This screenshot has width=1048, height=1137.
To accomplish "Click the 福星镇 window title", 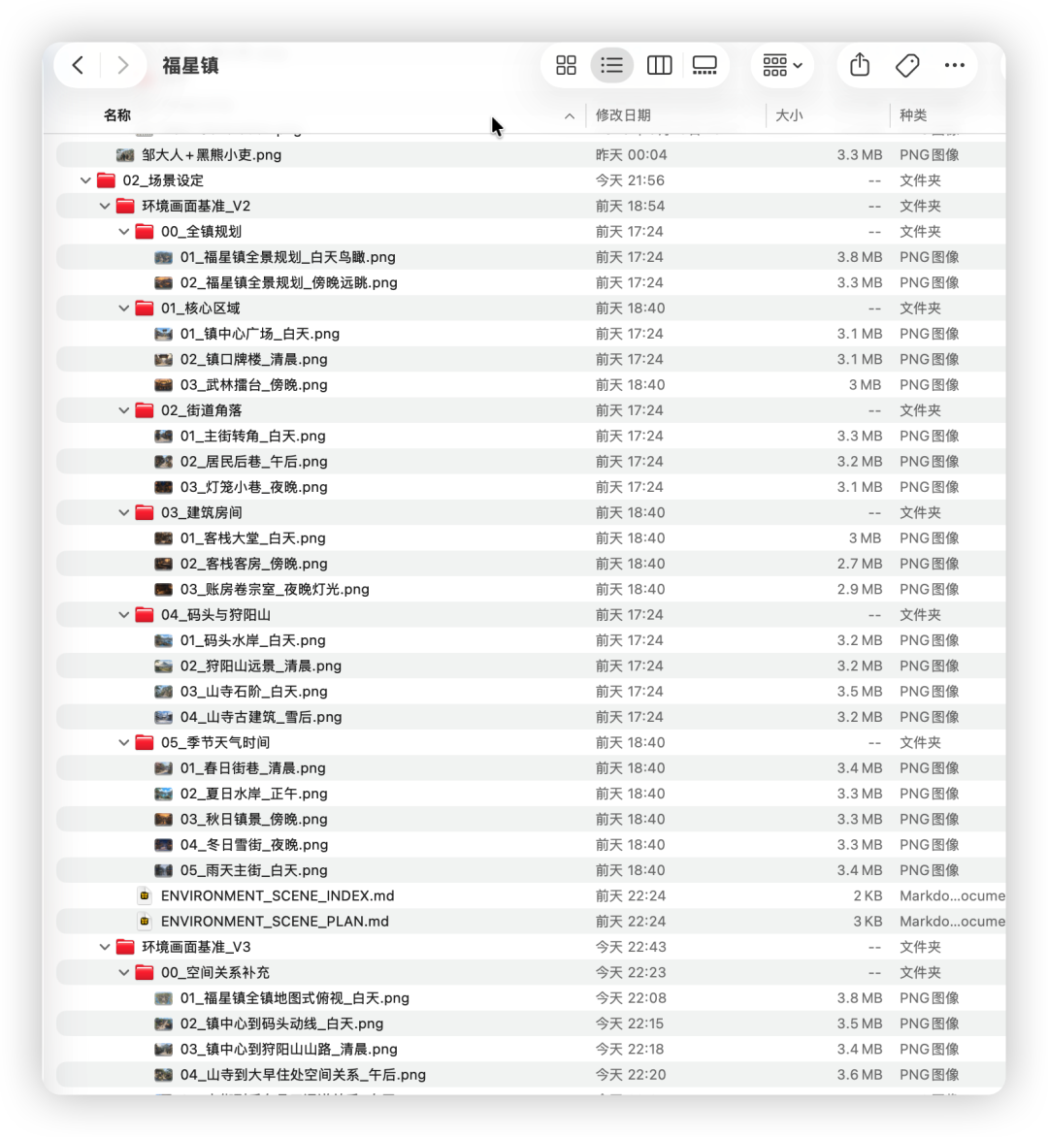I will coord(191,66).
